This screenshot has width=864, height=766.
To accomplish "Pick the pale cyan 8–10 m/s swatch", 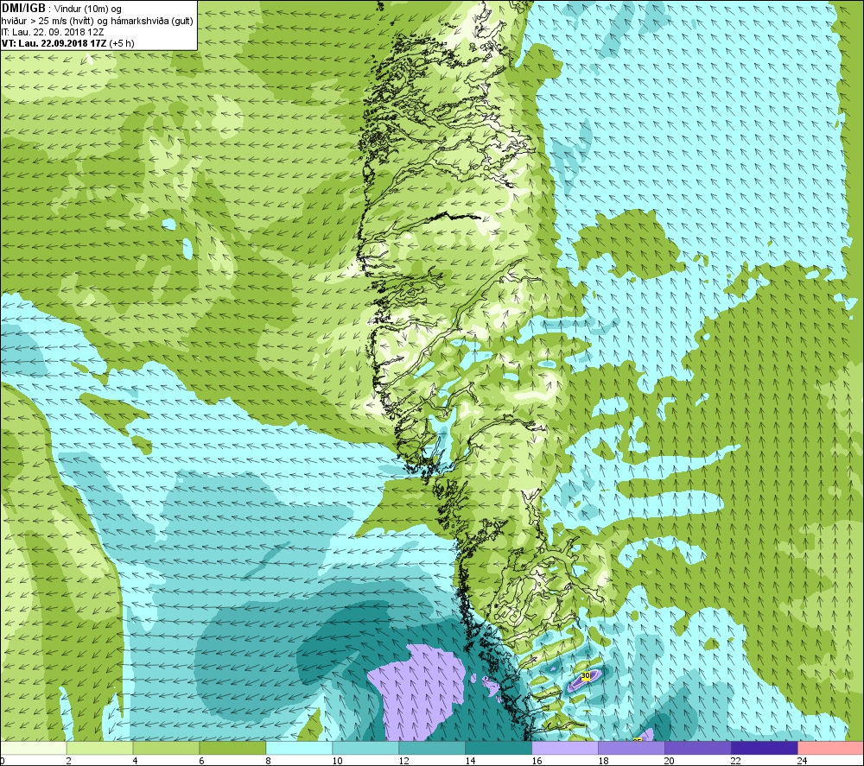I will (299, 748).
